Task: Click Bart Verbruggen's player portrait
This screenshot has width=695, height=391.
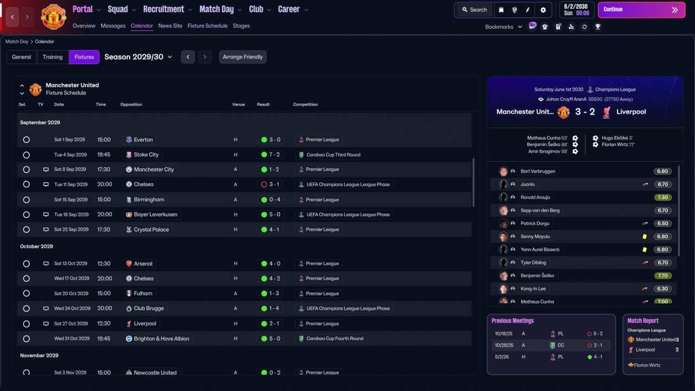Action: pyautogui.click(x=503, y=171)
